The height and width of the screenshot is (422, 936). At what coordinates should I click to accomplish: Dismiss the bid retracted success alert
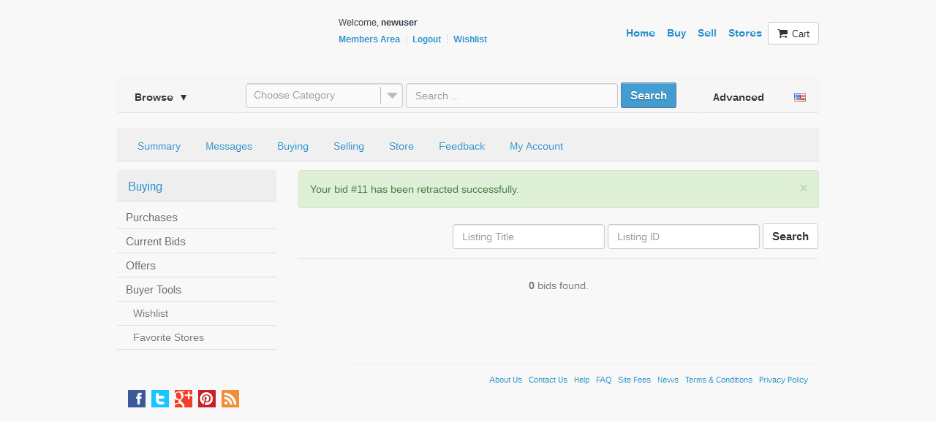(x=803, y=188)
